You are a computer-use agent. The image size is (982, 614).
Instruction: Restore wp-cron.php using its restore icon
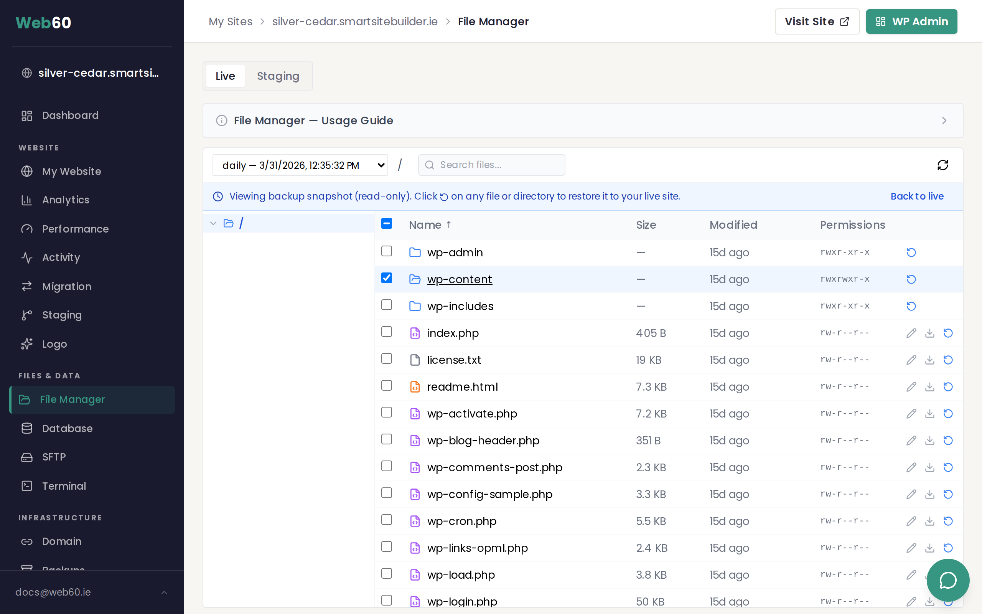click(948, 521)
